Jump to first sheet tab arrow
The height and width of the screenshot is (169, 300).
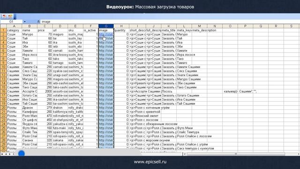pos(2,154)
